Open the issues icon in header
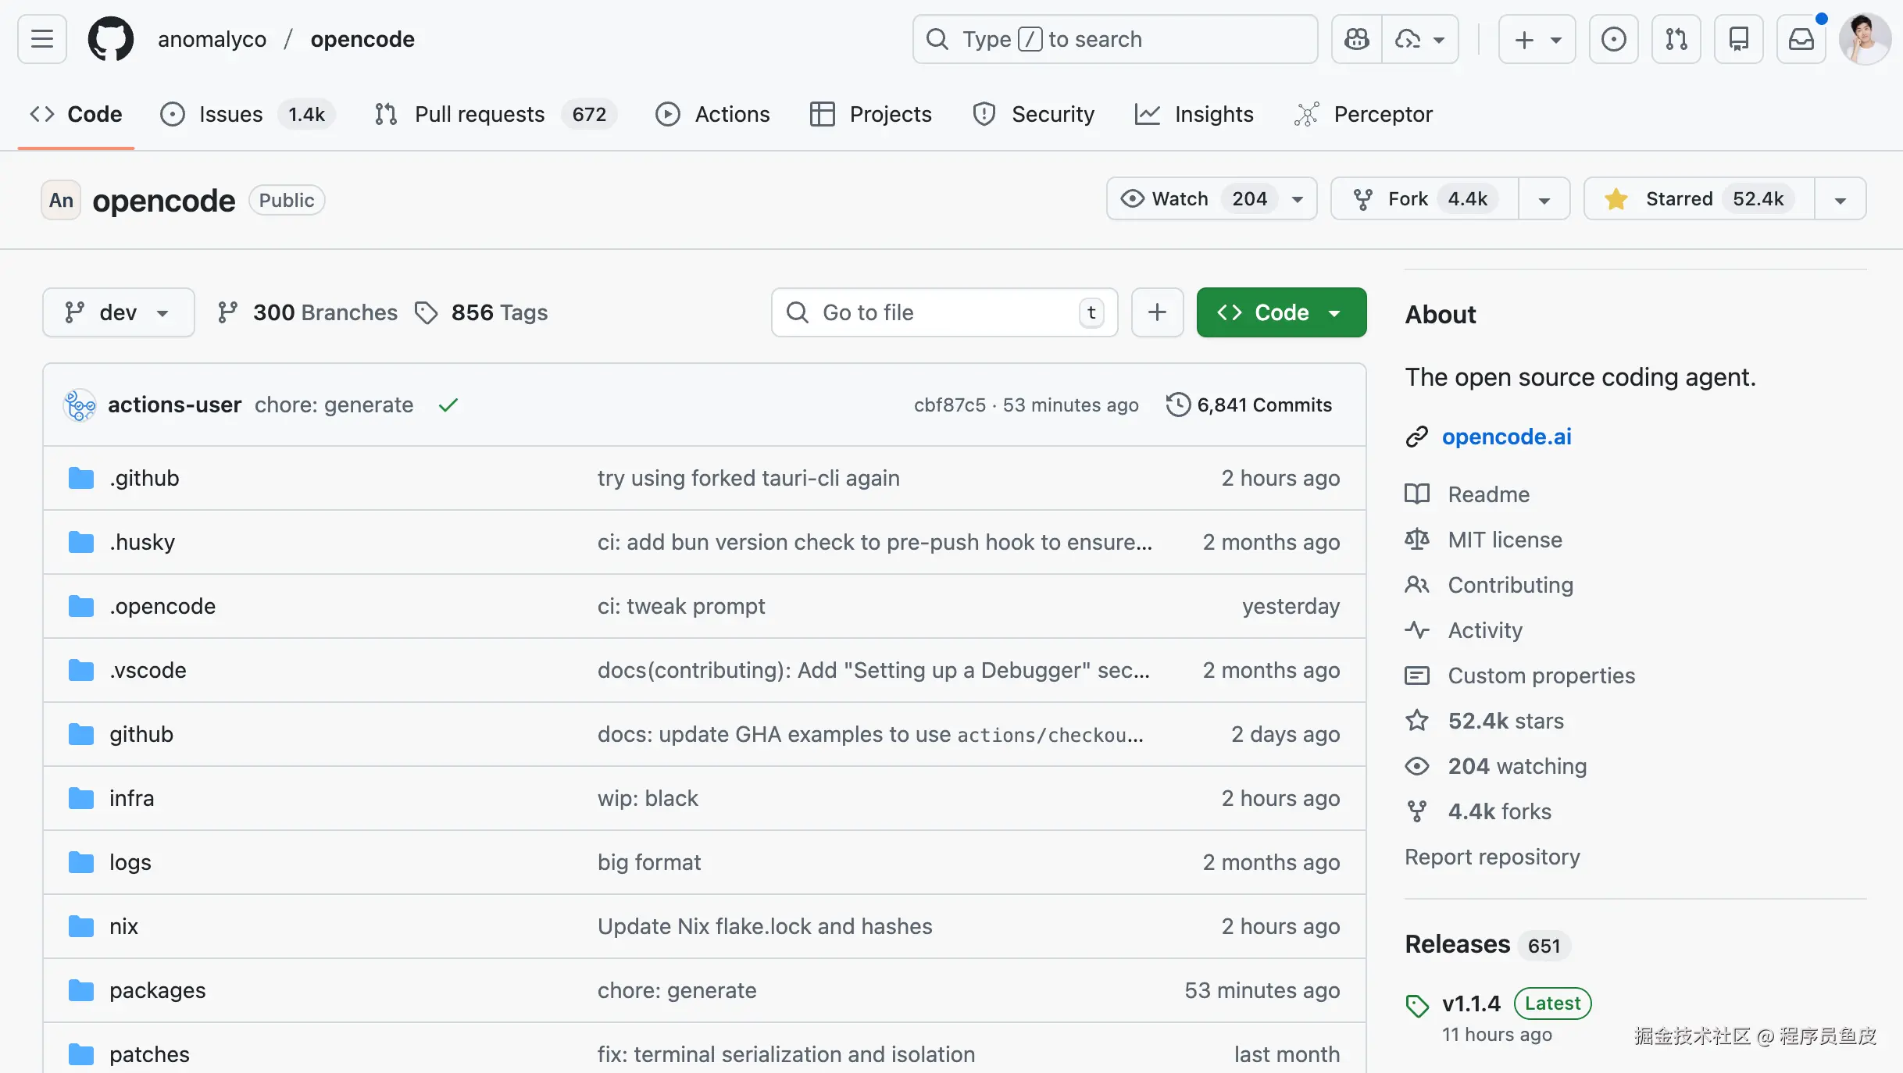Viewport: 1903px width, 1073px height. tap(1613, 39)
